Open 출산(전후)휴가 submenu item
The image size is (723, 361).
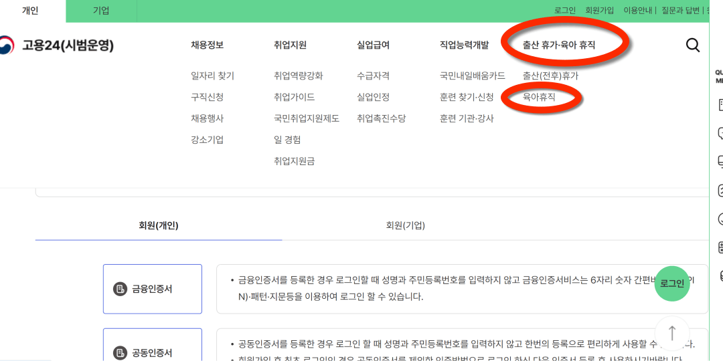(x=550, y=76)
